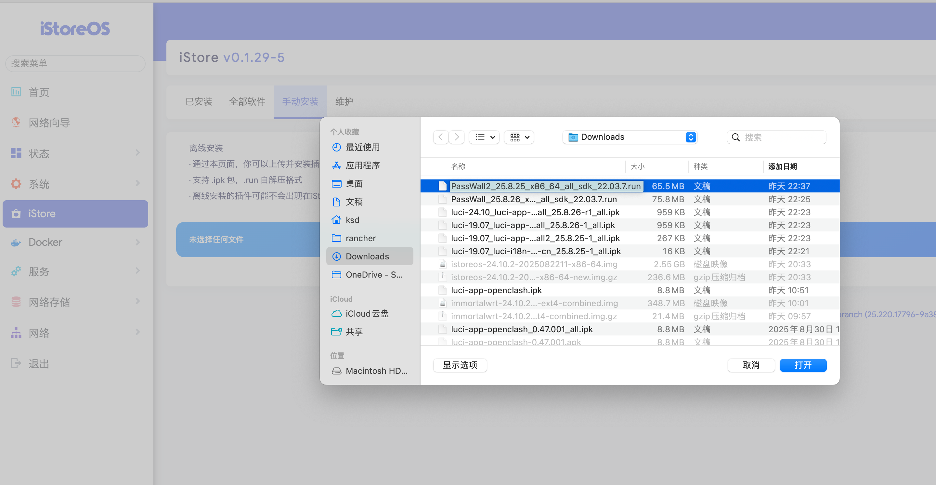Select luci-app-openclash.ipk file
The height and width of the screenshot is (485, 936).
click(496, 290)
